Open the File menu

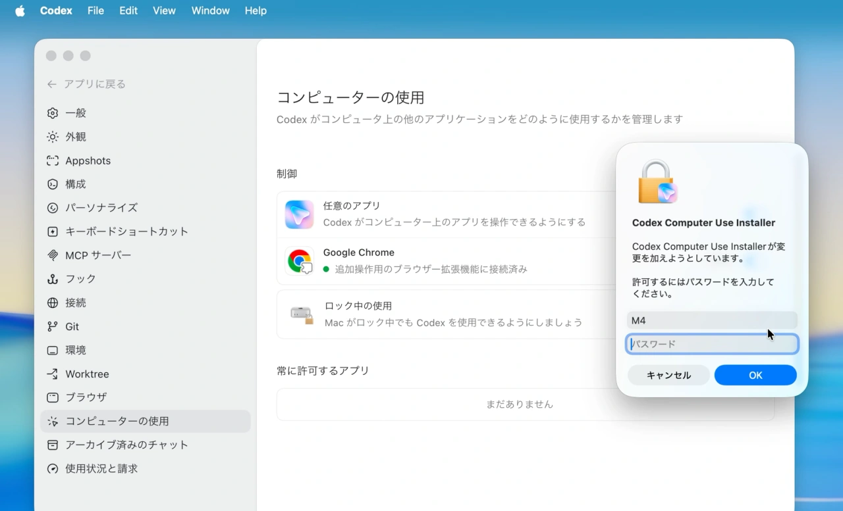tap(95, 11)
